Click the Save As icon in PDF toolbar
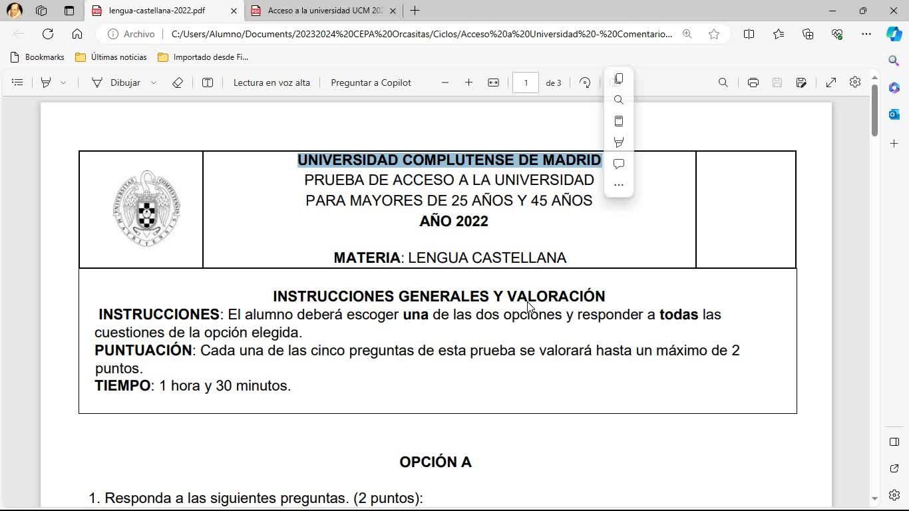This screenshot has width=909, height=511. [801, 83]
